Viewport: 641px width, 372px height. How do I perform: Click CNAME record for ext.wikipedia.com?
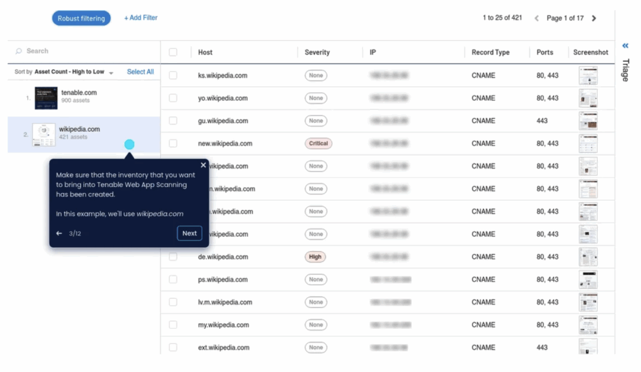pos(483,348)
